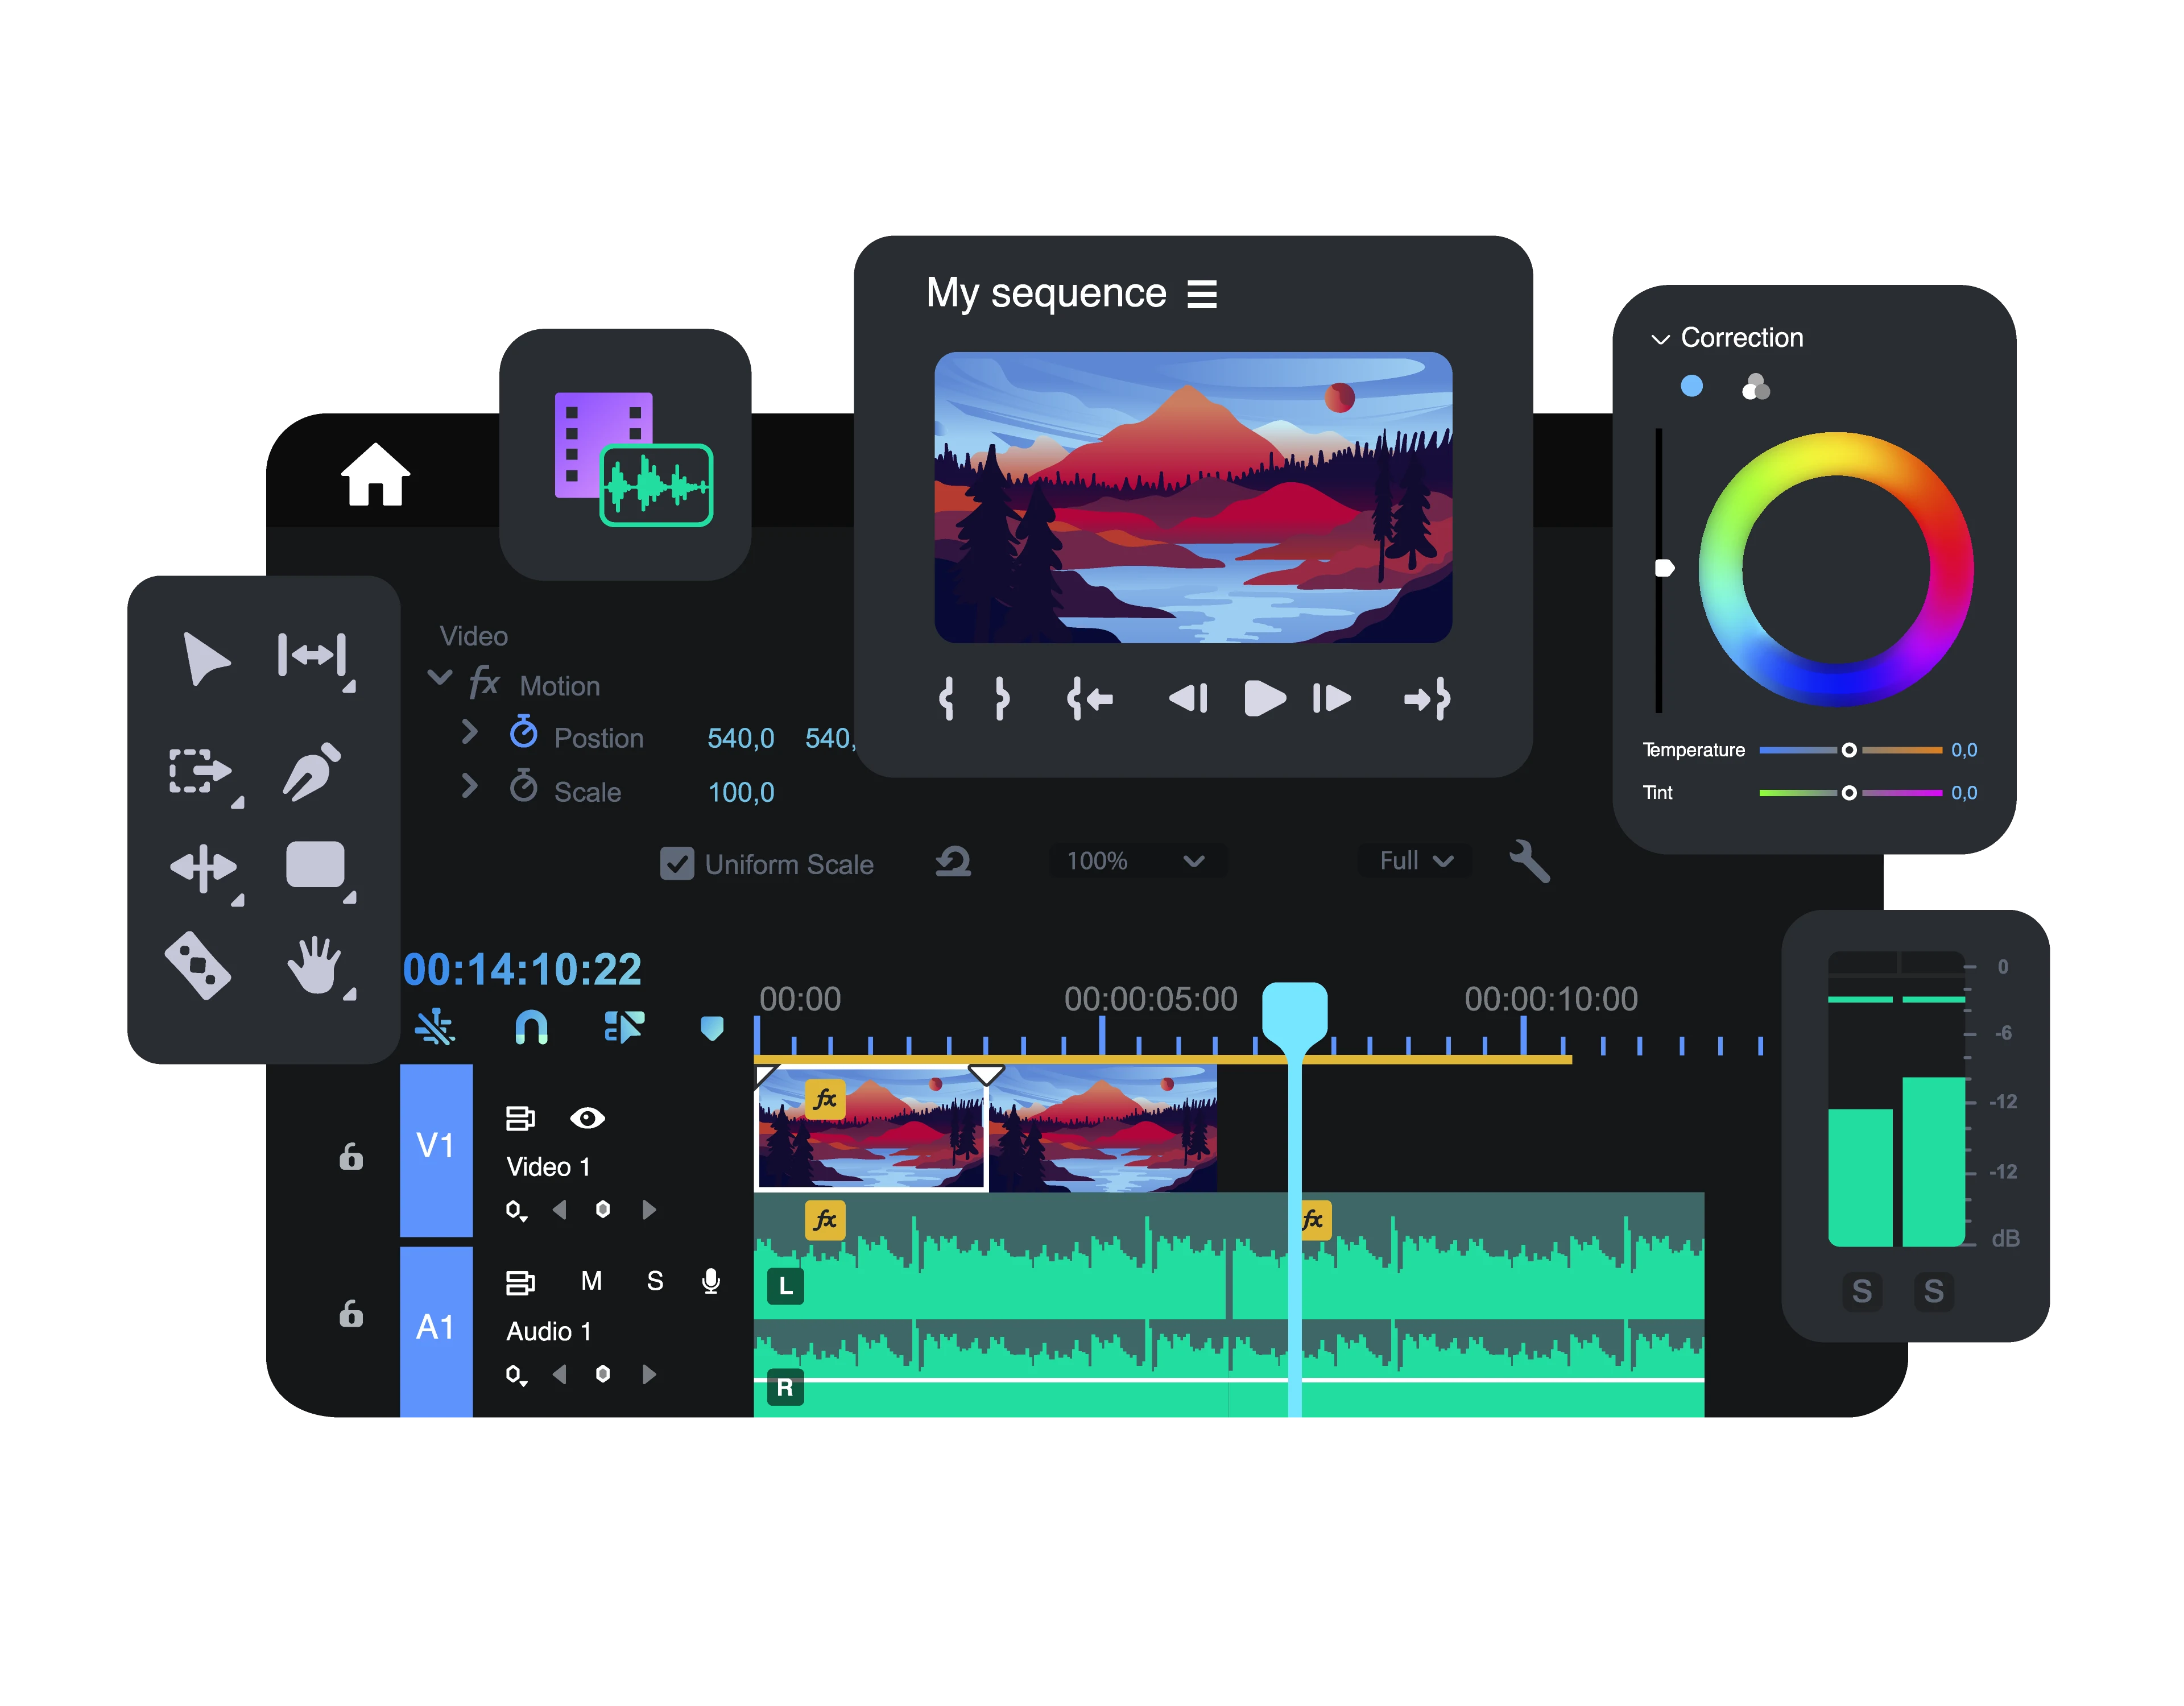Click the timecode 00:14:10:22

tap(522, 969)
